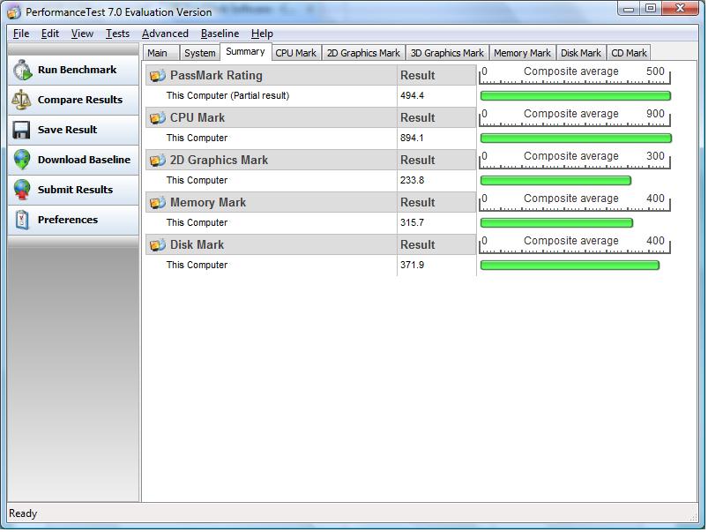
Task: Select the Memory Mark section header text
Action: (x=208, y=203)
